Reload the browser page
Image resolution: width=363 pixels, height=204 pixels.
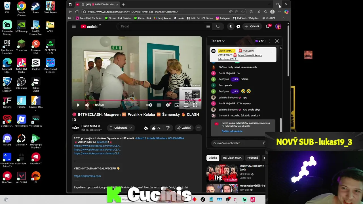click(x=77, y=12)
